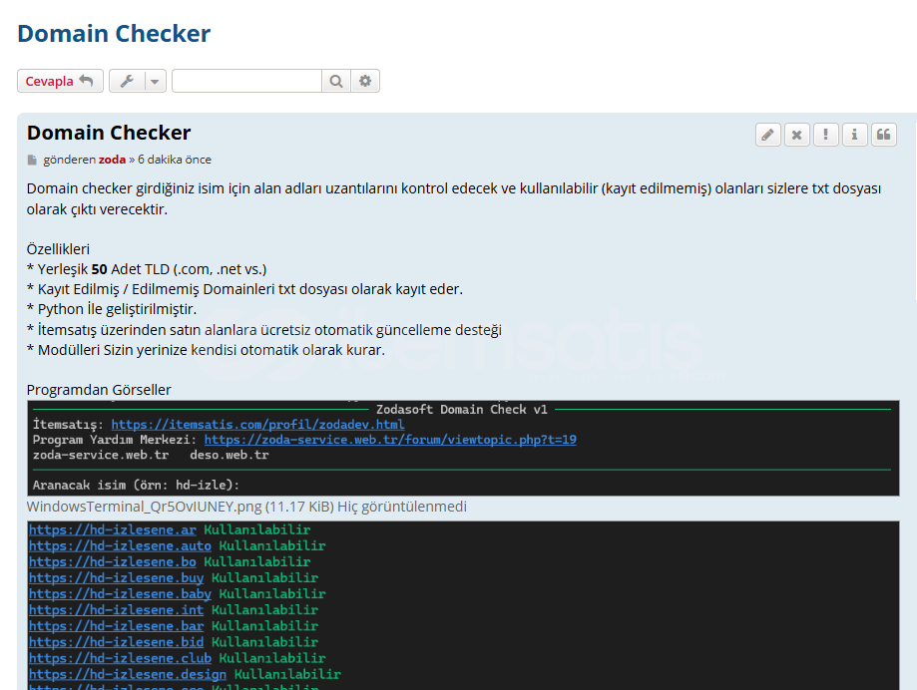Open the Domain Checker post heading
This screenshot has width=917, height=690.
point(109,133)
